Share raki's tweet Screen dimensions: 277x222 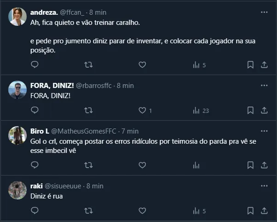(x=264, y=210)
